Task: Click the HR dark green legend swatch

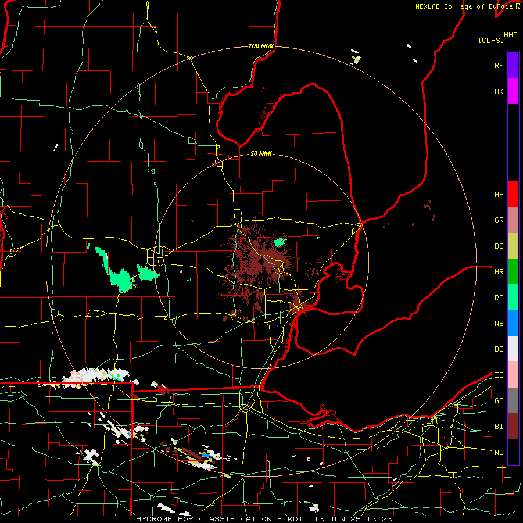Action: tap(513, 271)
